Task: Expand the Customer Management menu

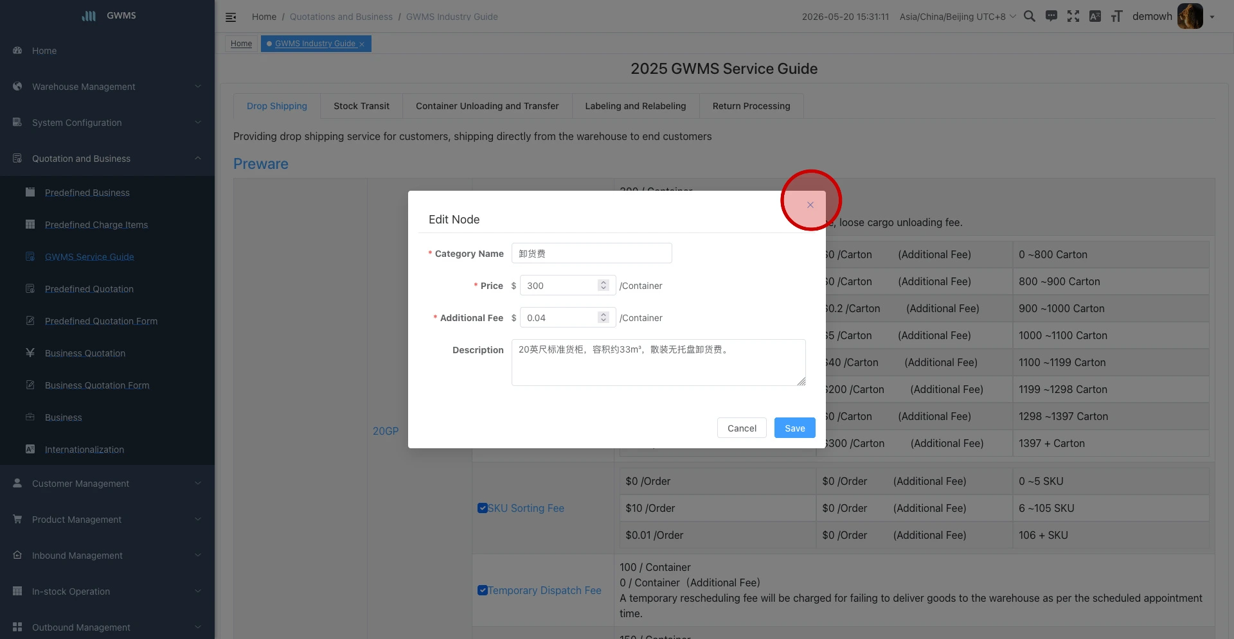Action: (107, 484)
